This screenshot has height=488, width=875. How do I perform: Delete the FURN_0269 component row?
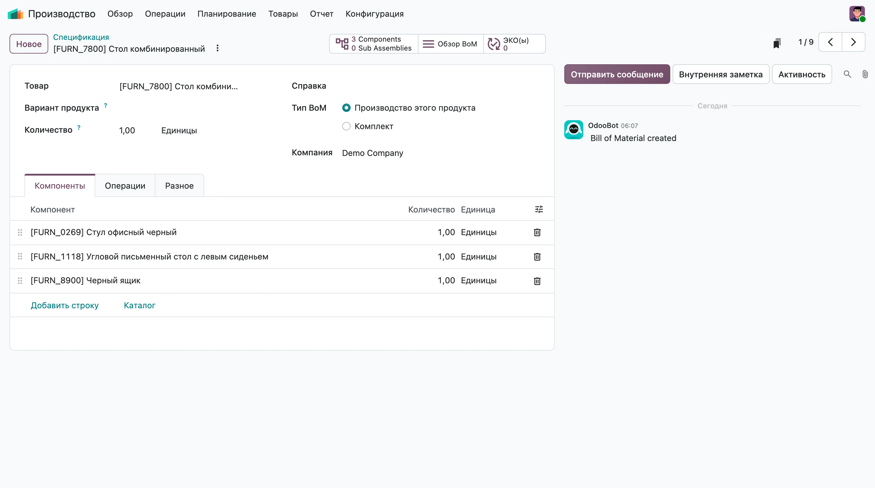coord(537,232)
